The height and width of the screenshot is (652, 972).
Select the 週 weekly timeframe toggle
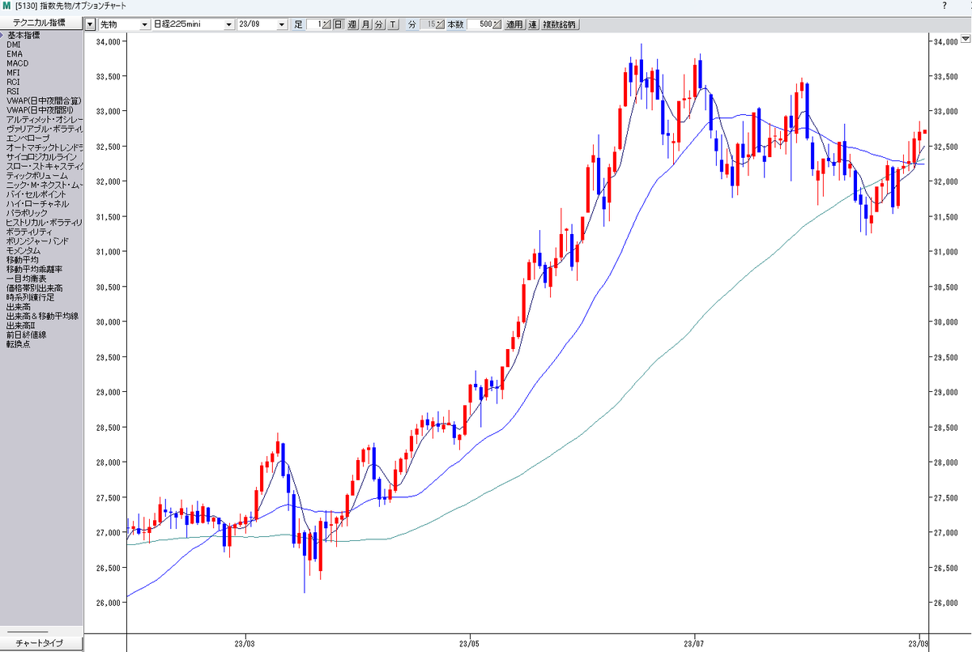coord(352,24)
